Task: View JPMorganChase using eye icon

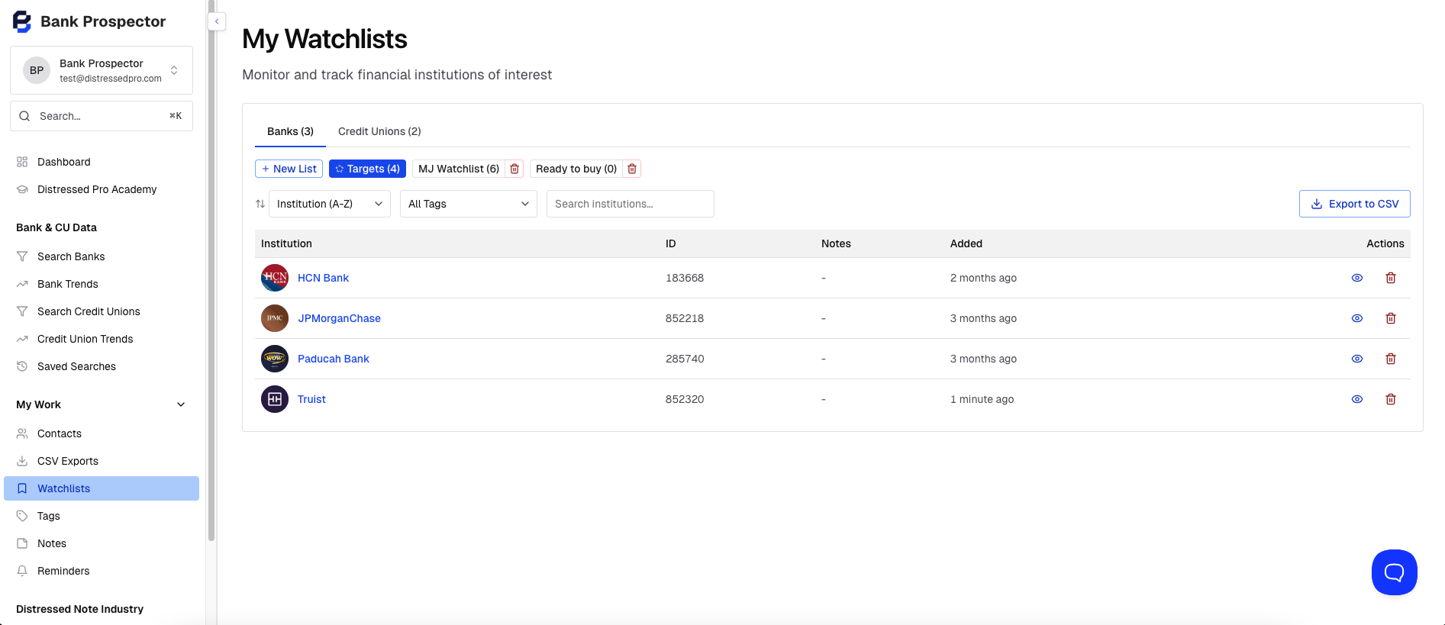Action: tap(1356, 318)
